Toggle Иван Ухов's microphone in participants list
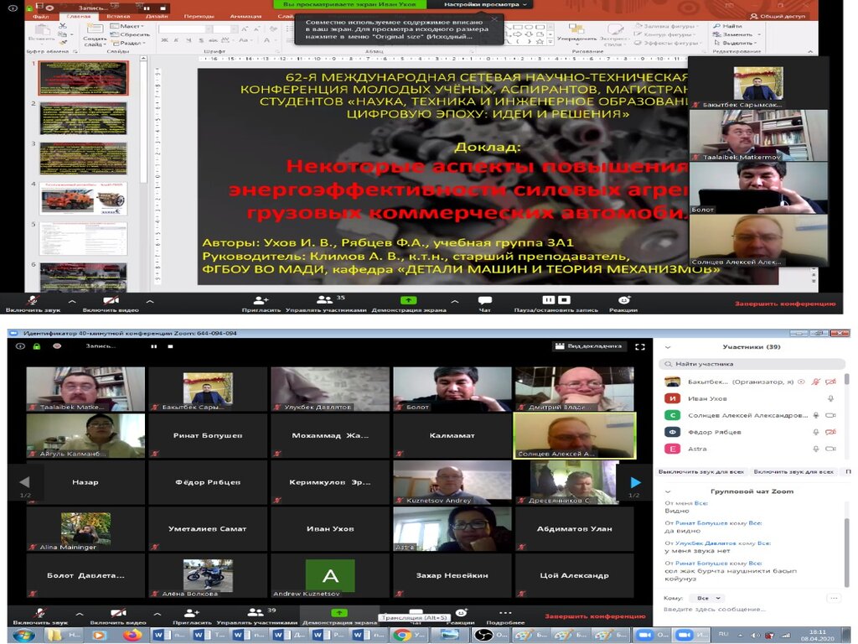This screenshot has height=644, width=858. tap(830, 398)
